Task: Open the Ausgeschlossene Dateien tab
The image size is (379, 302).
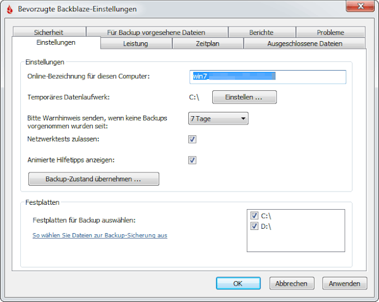Action: [305, 44]
